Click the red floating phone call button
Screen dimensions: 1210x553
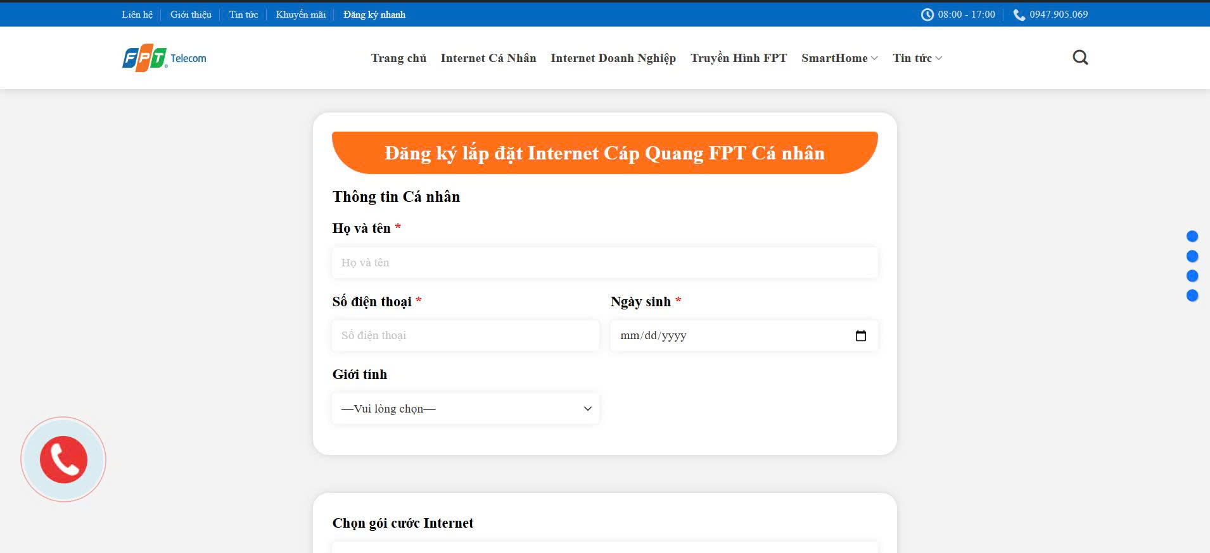tap(63, 459)
